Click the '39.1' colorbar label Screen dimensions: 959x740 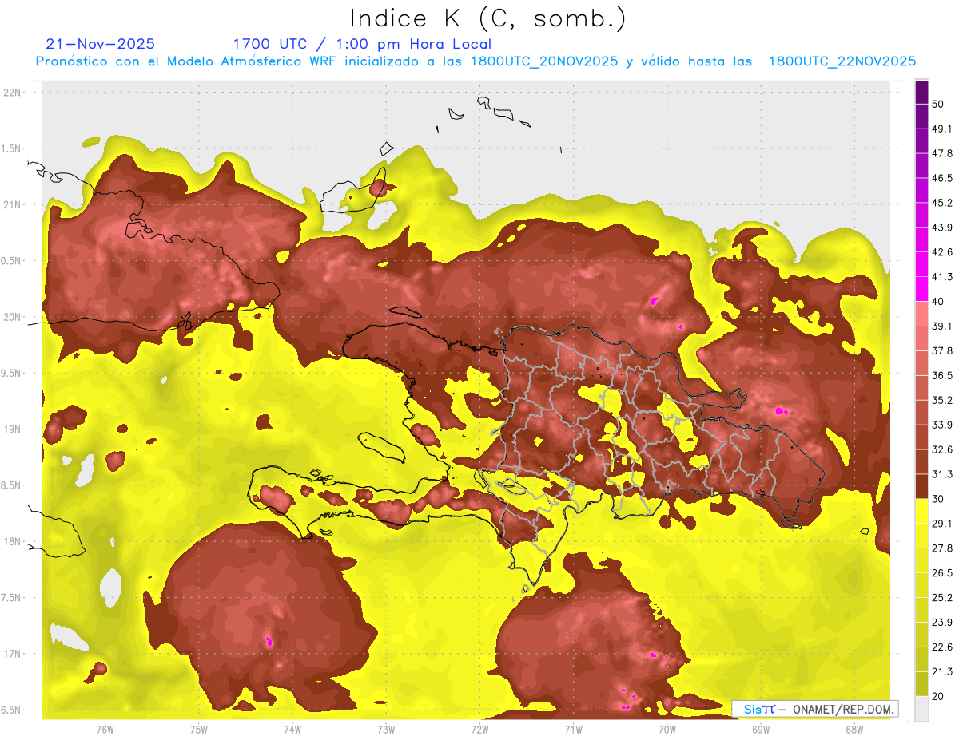point(941,326)
